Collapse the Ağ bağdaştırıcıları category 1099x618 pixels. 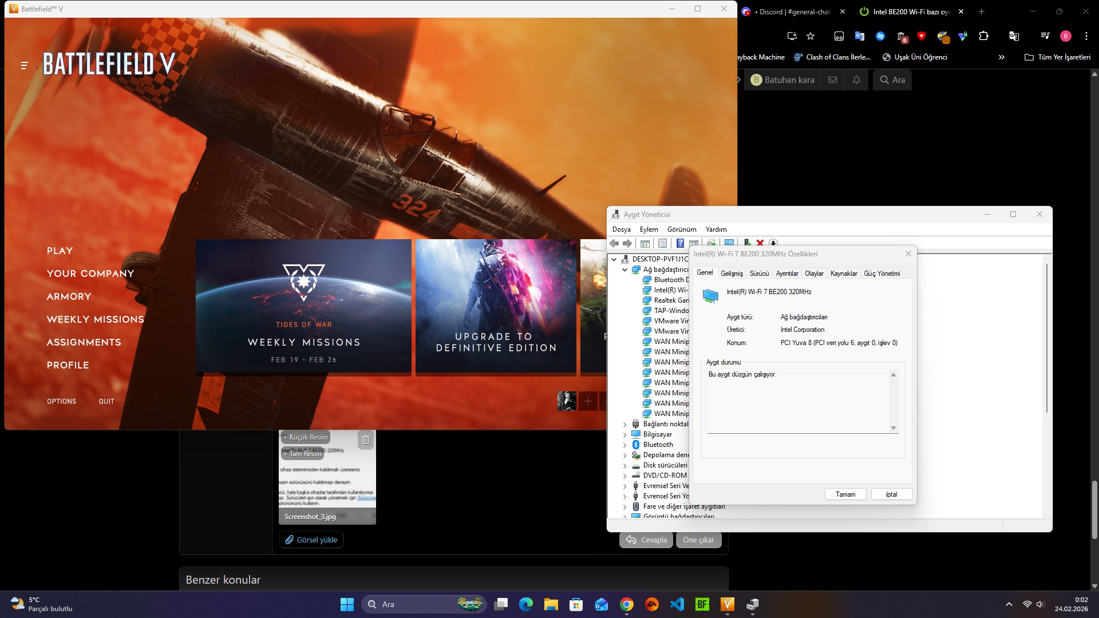click(x=625, y=270)
